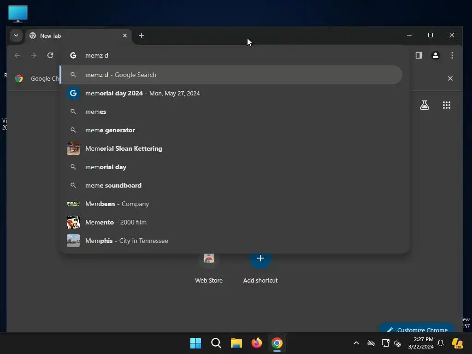Click Customize Chrome button
This screenshot has height=354, width=472.
point(417,328)
